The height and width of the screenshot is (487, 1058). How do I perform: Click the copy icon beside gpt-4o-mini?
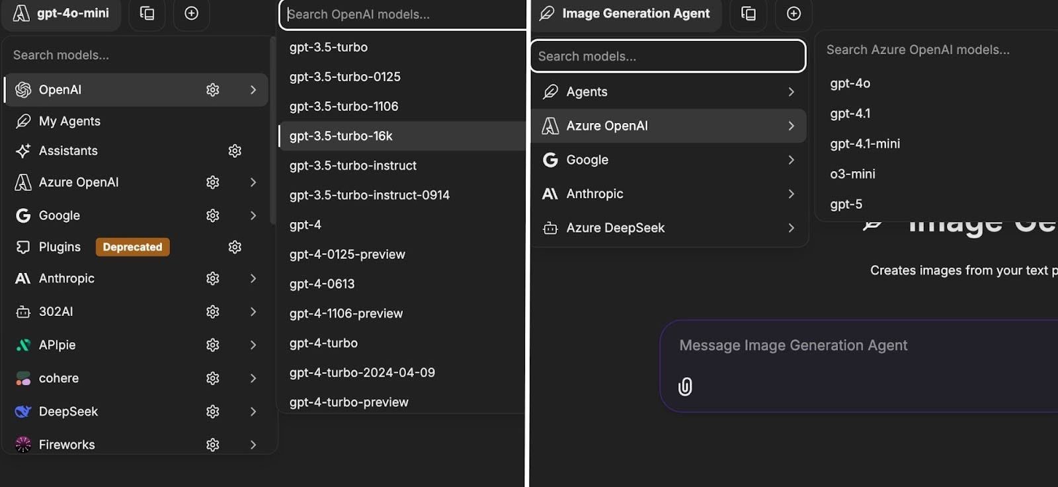coord(147,13)
